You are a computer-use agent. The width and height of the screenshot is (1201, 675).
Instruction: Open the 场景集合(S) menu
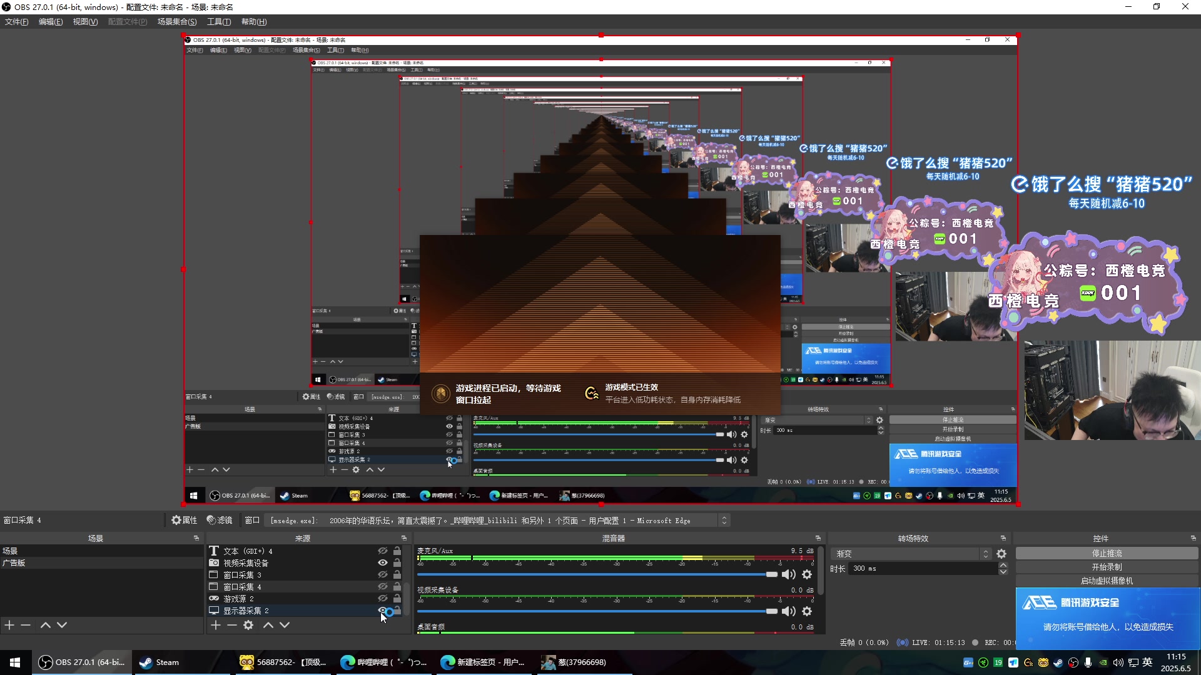click(x=177, y=22)
